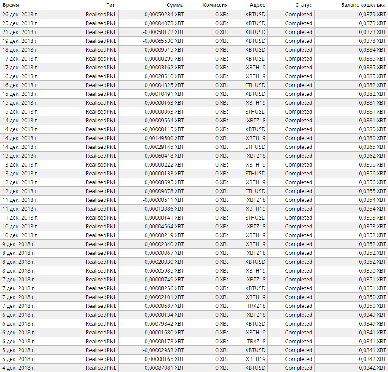Click the 0,0362 XBT wallet balance
388x372 pixels.
[x=373, y=156]
